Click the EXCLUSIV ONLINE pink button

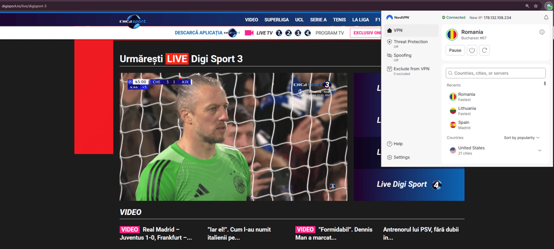tap(366, 33)
